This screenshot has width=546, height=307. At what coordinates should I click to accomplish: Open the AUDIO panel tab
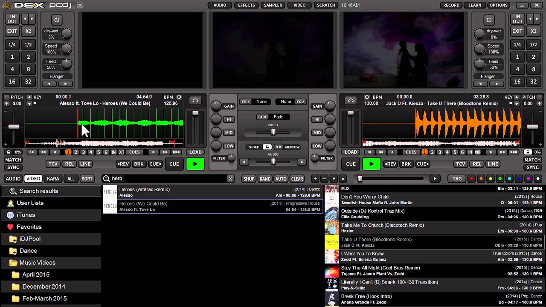(220, 5)
